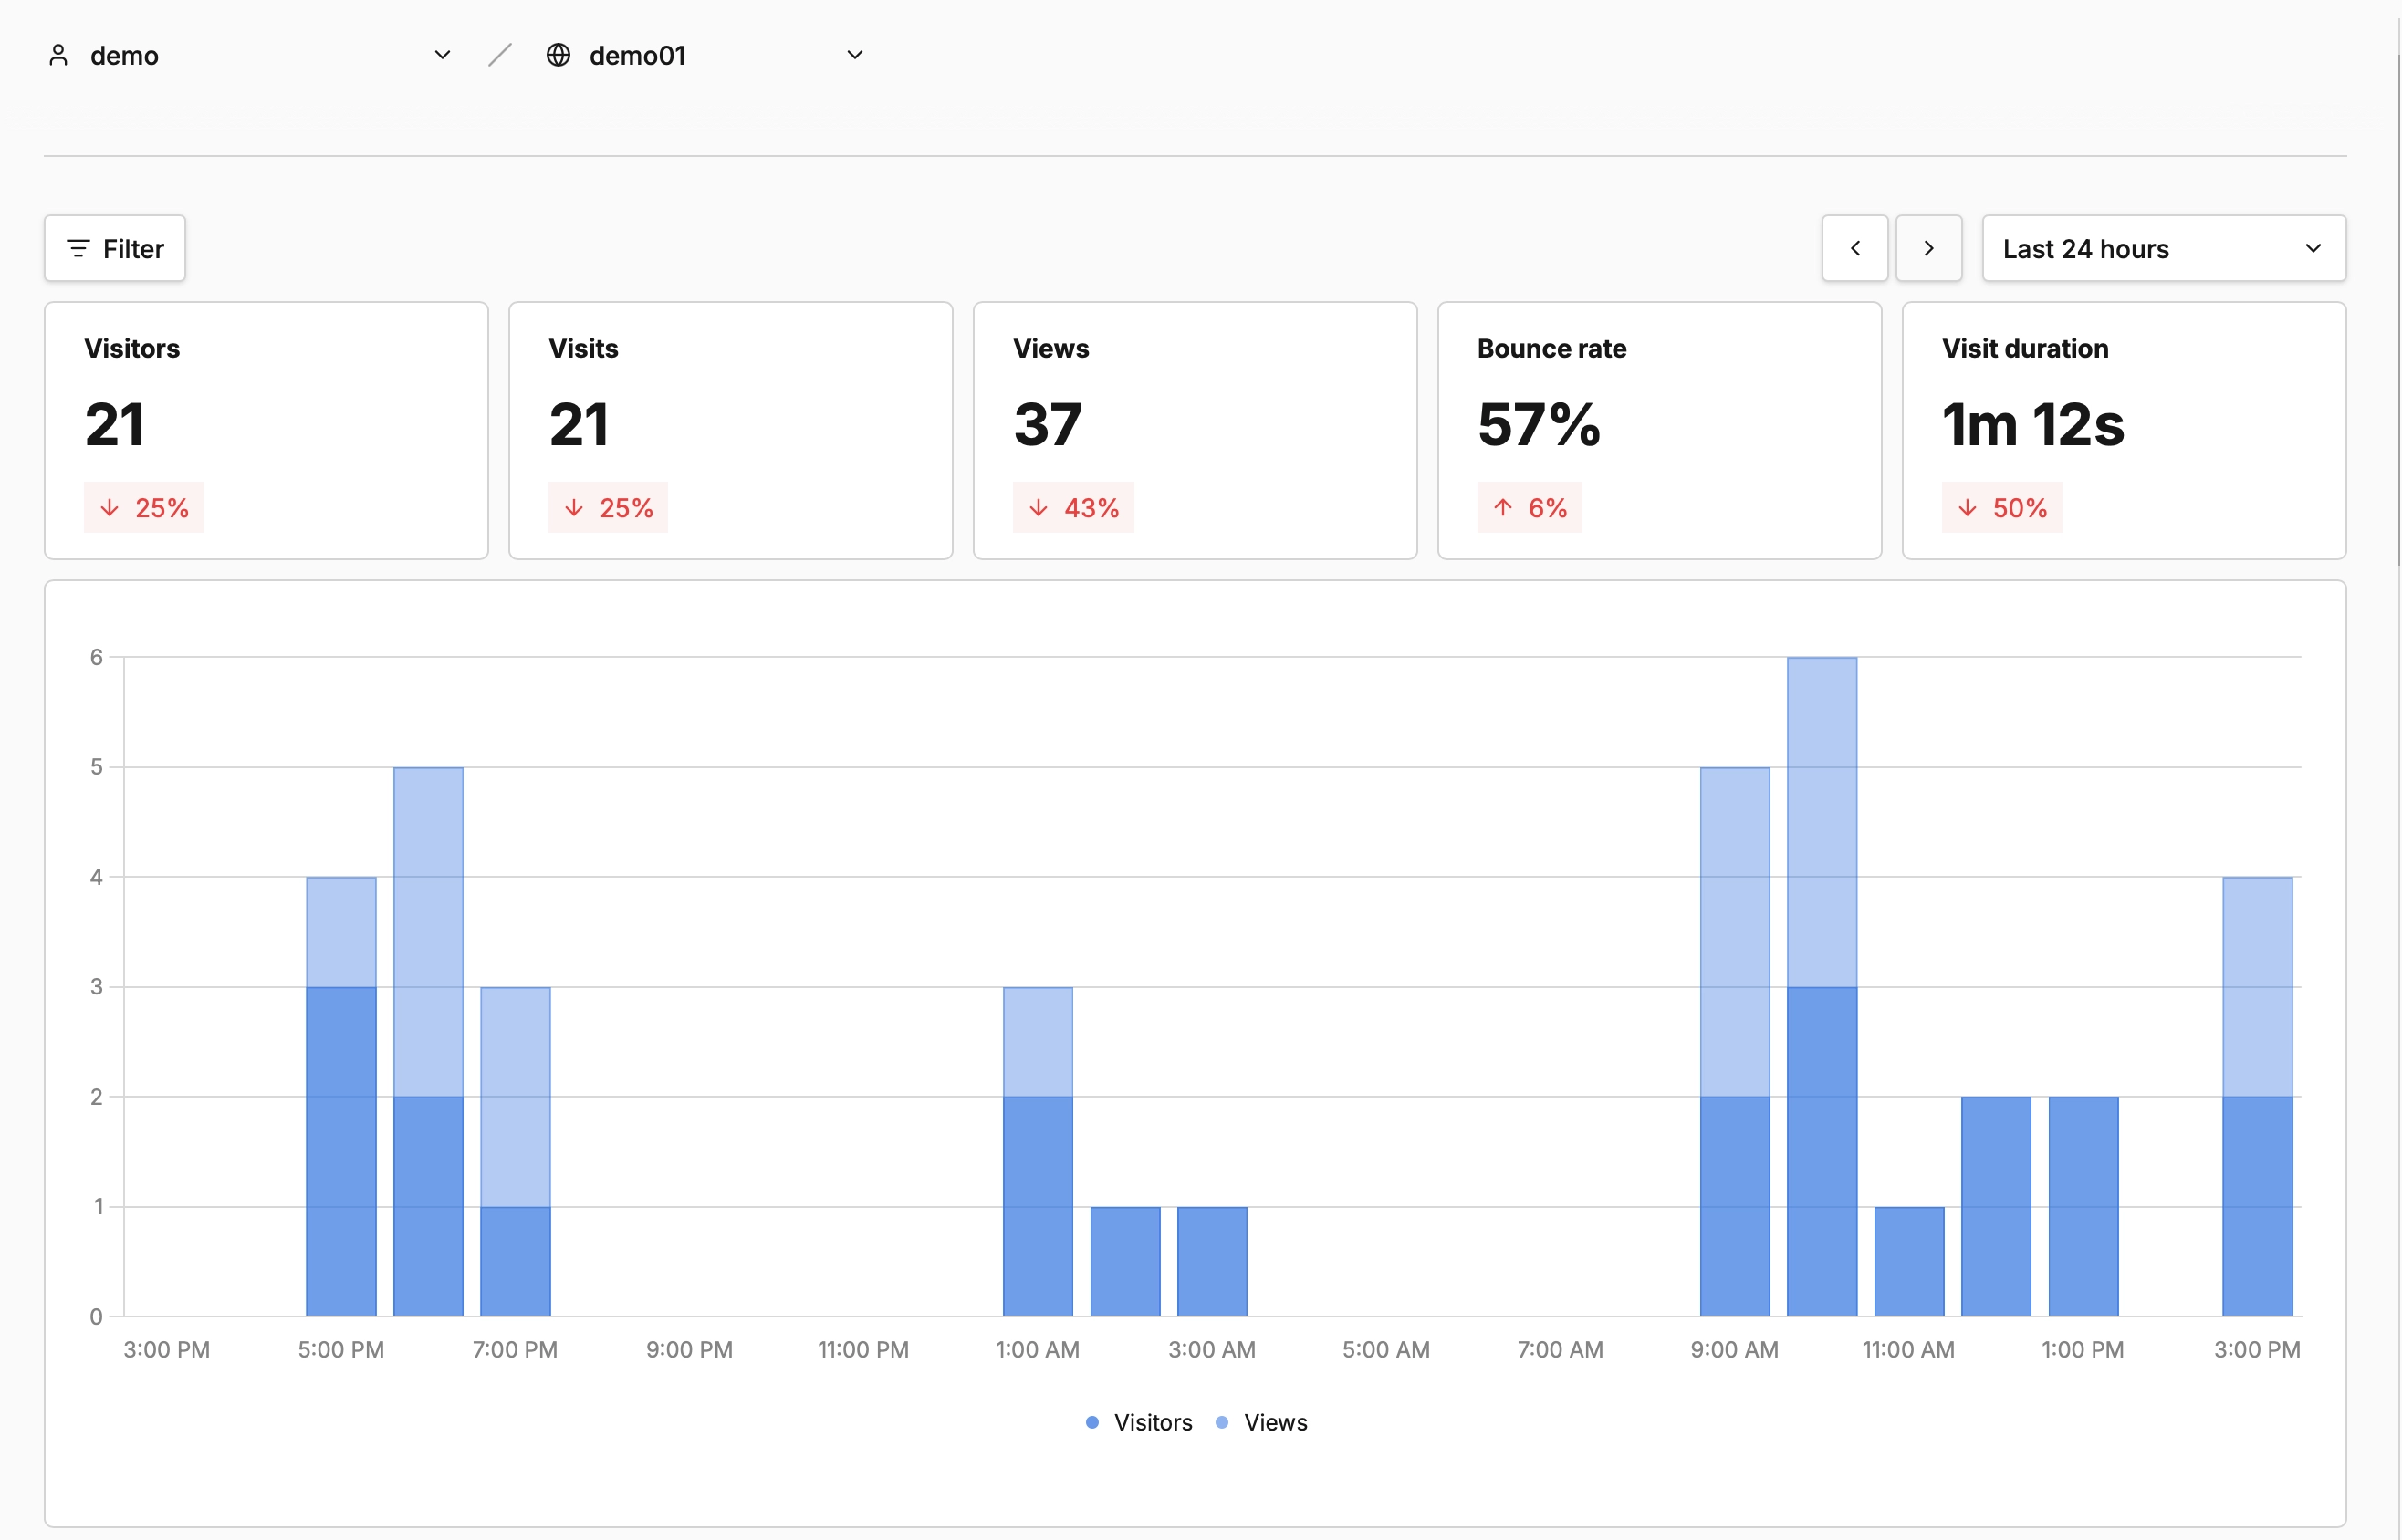This screenshot has height=1540, width=2402.
Task: Click the right arrow to advance the period
Action: [1929, 248]
